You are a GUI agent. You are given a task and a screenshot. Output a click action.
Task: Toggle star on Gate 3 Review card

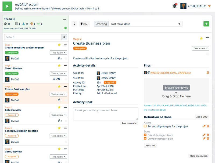coord(59,149)
